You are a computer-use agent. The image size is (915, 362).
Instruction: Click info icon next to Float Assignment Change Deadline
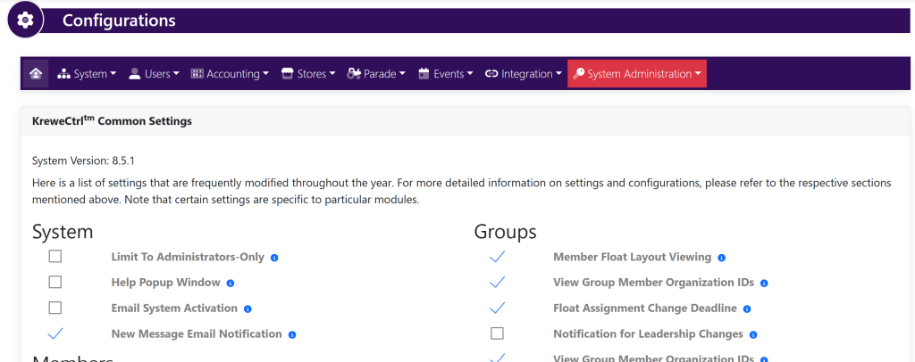click(746, 309)
